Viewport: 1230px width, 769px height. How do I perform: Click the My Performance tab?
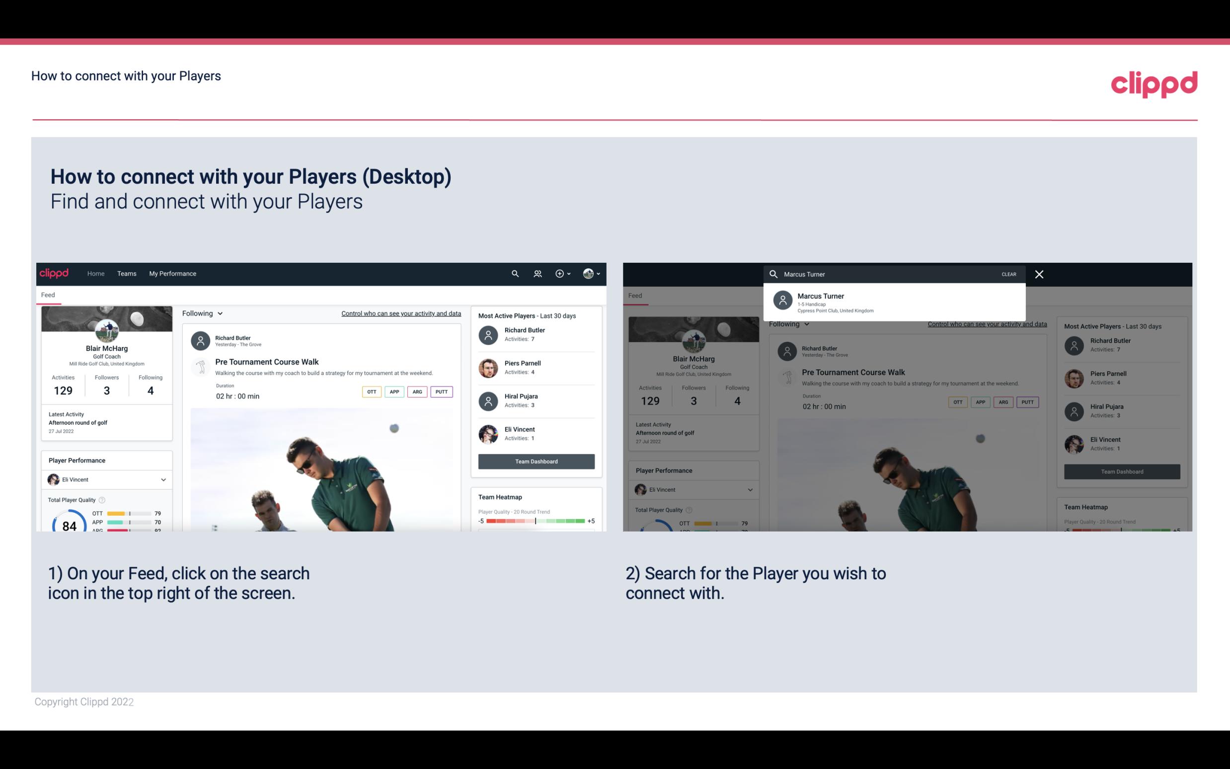173,273
